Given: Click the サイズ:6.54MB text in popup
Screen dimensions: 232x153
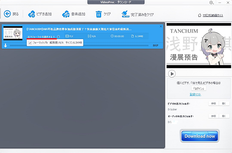Looking at the screenshot, I should tap(74, 43).
